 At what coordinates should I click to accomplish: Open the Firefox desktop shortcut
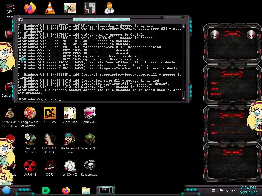(x=30, y=8)
